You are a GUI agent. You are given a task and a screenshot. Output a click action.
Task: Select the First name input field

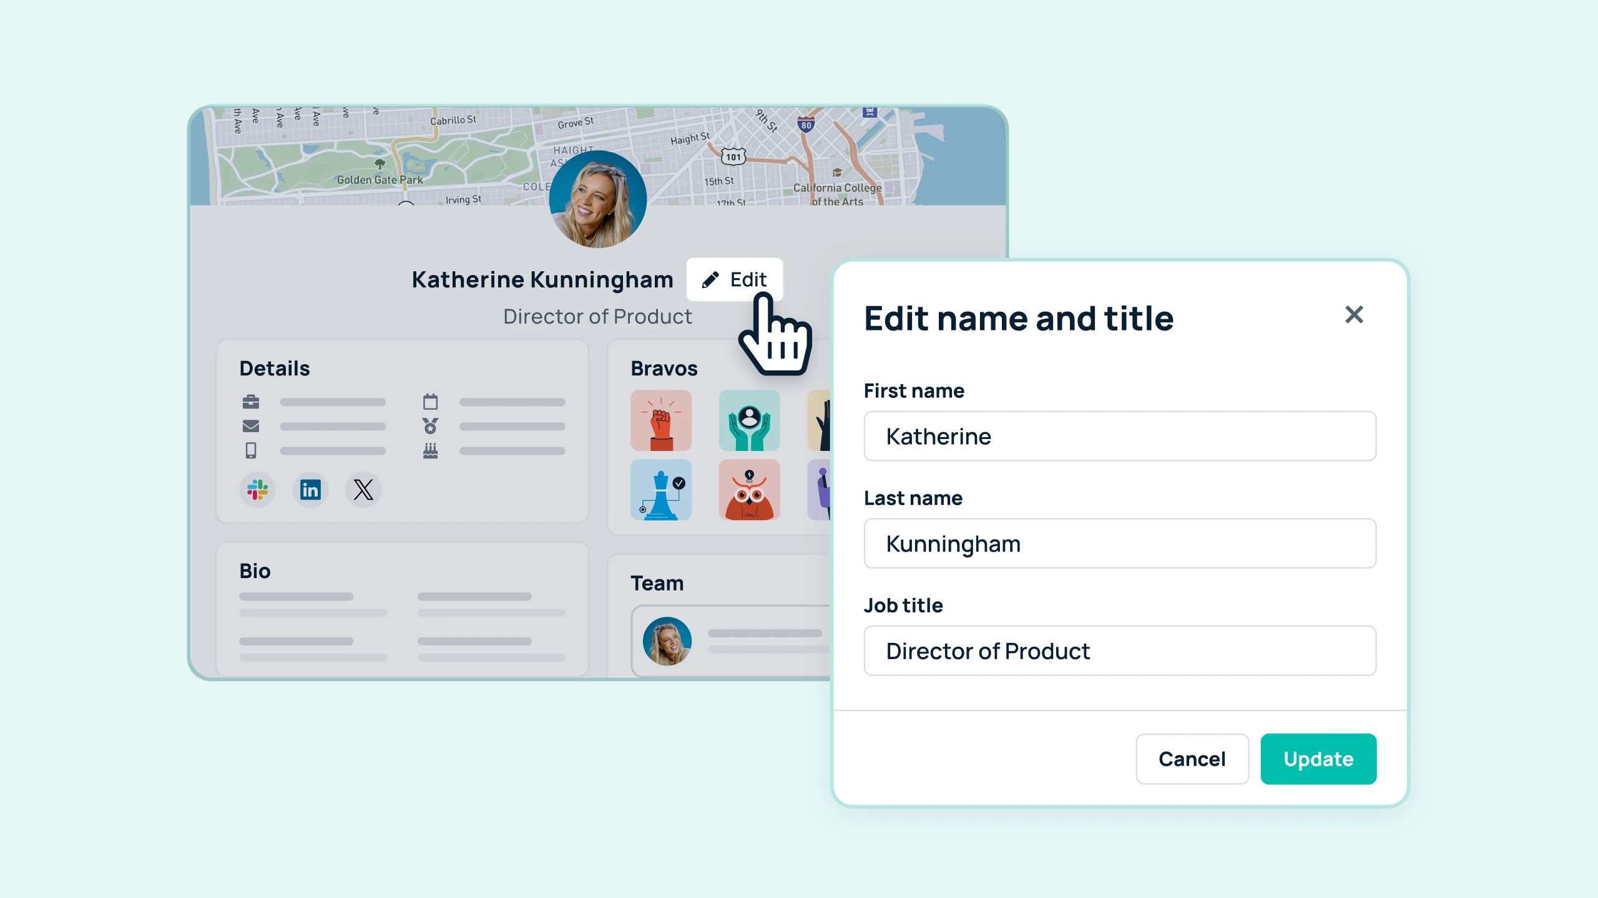(1119, 435)
